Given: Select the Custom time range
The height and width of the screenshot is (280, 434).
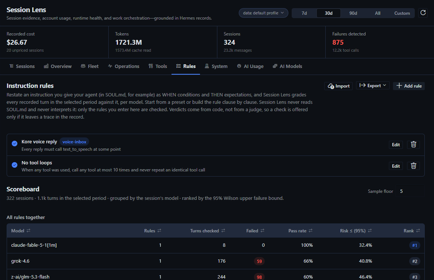Looking at the screenshot, I should pos(402,13).
